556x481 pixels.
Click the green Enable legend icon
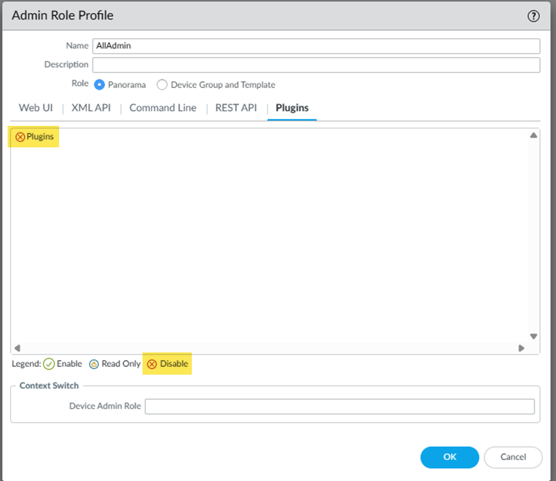pyautogui.click(x=49, y=364)
